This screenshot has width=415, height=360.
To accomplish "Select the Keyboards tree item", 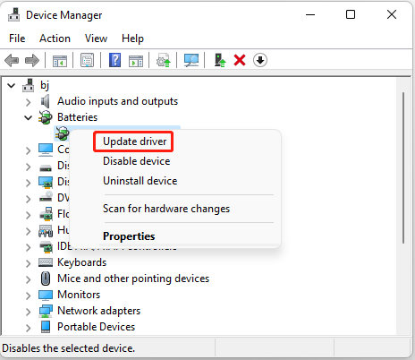I will coord(81,262).
